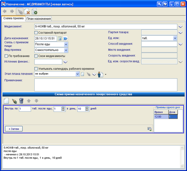Open lookup for Партия товара
The image size is (187, 171).
click(181, 32)
